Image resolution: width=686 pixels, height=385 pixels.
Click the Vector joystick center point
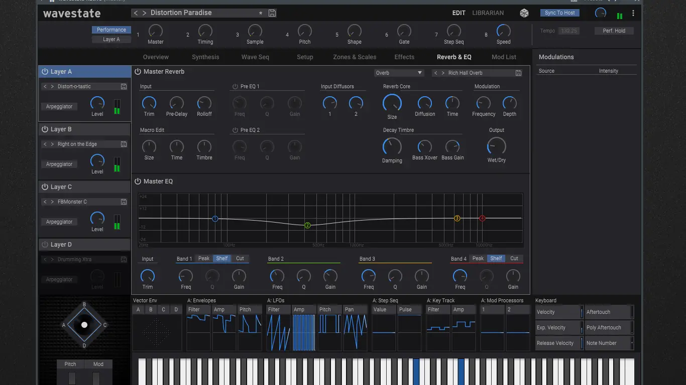84,325
